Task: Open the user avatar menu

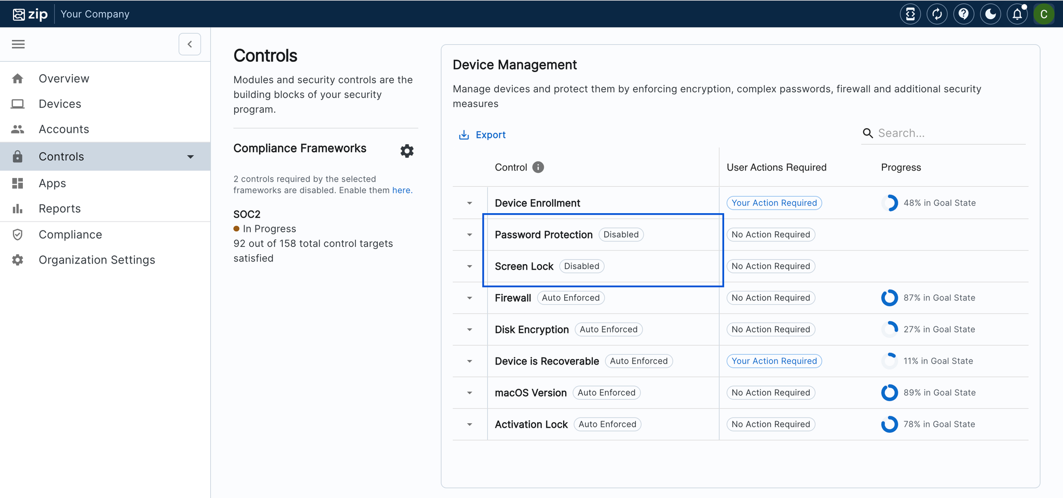Action: [x=1044, y=14]
